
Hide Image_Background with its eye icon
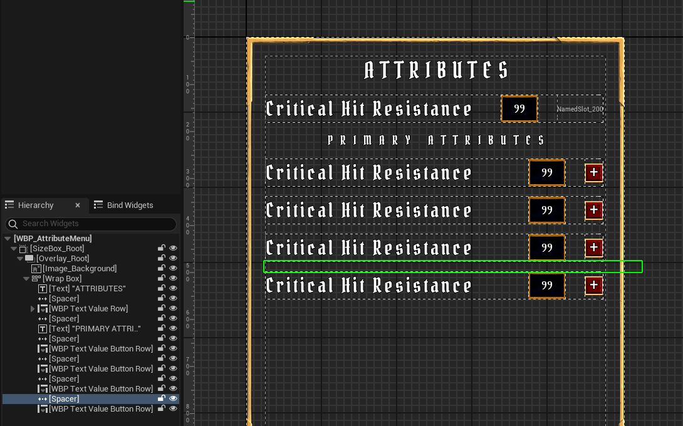pos(173,268)
